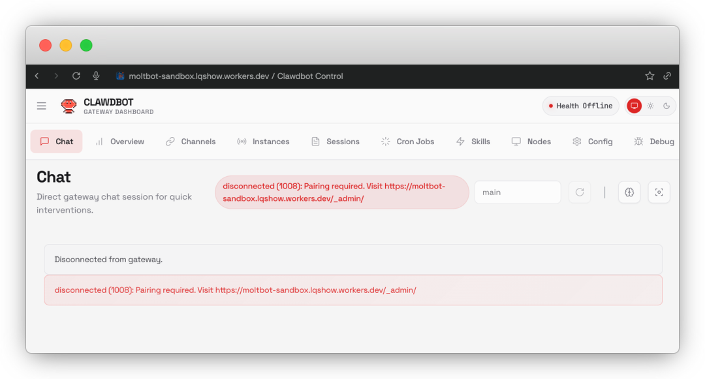Click the browser bookmark star icon

pos(650,76)
